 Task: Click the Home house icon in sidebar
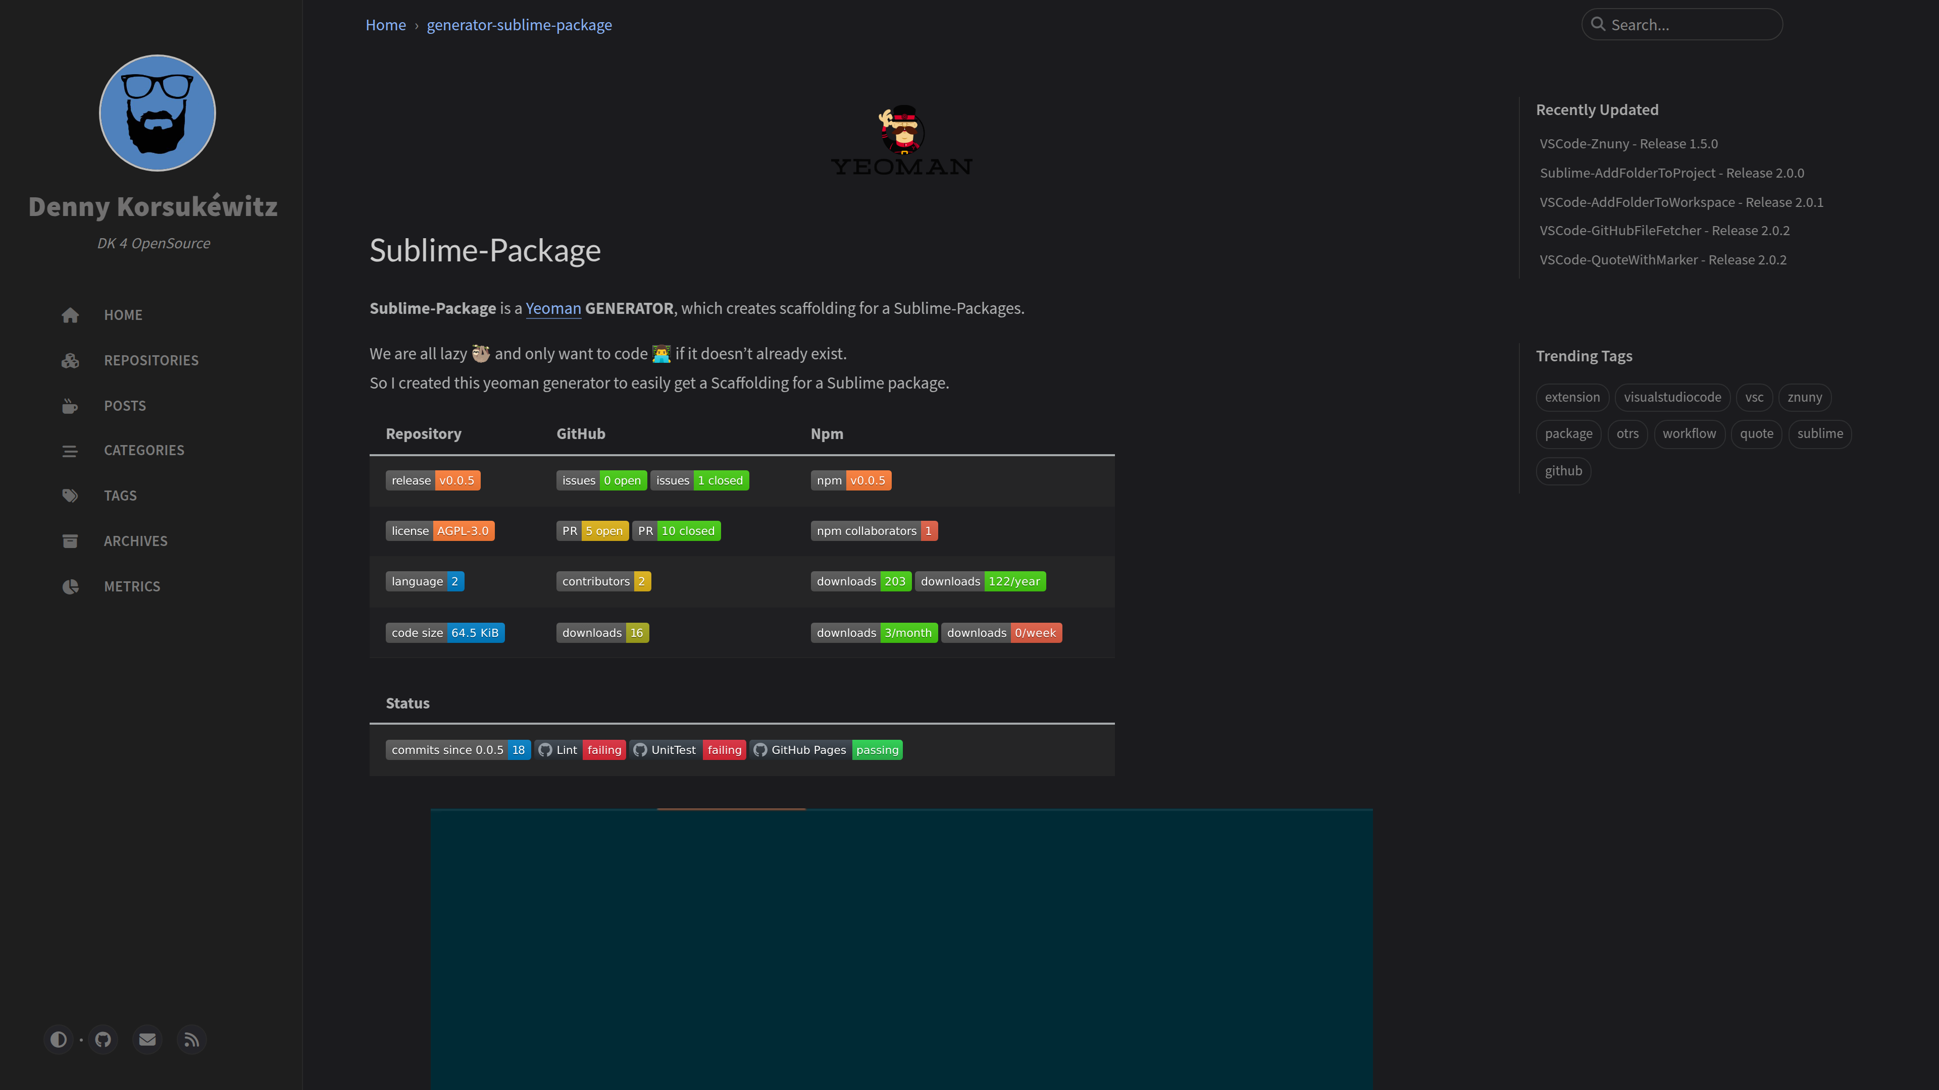[x=70, y=315]
